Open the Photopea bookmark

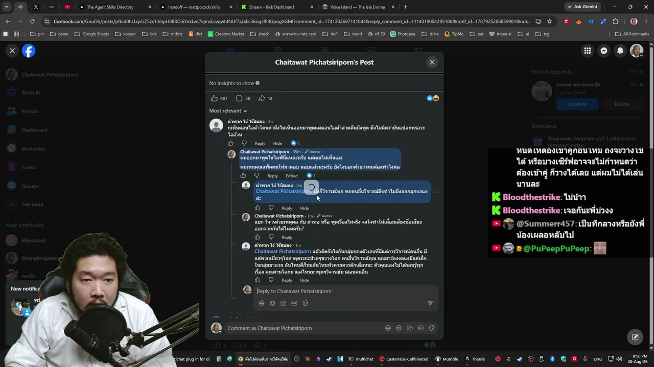(x=403, y=34)
